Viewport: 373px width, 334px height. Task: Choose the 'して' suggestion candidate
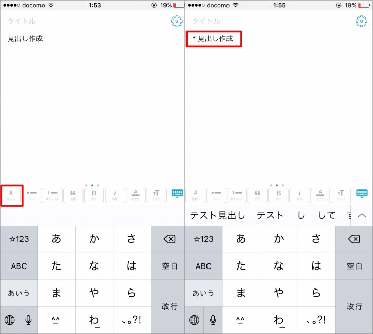326,215
